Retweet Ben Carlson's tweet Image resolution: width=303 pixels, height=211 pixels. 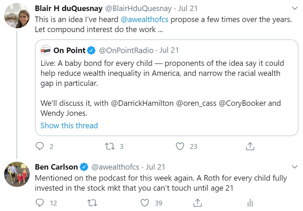pos(92,203)
